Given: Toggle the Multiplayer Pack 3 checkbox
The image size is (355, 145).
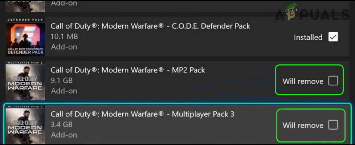Looking at the screenshot, I should [x=333, y=125].
